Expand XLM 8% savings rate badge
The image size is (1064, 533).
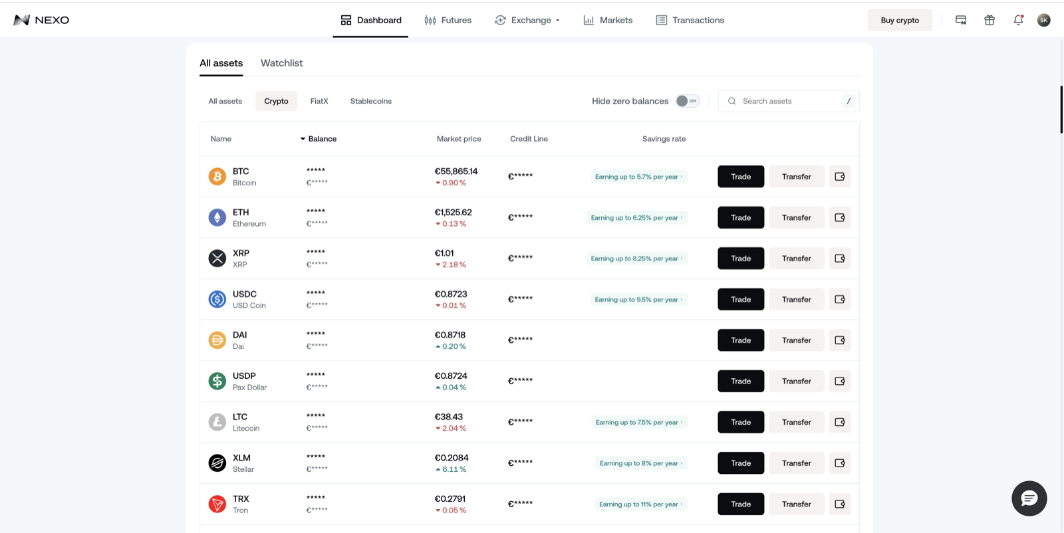click(641, 463)
